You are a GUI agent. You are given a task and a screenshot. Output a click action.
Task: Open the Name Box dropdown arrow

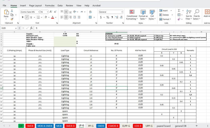coord(16,28)
